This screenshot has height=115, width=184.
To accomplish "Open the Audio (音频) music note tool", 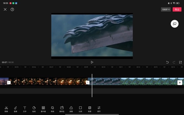I will click(x=16, y=109).
